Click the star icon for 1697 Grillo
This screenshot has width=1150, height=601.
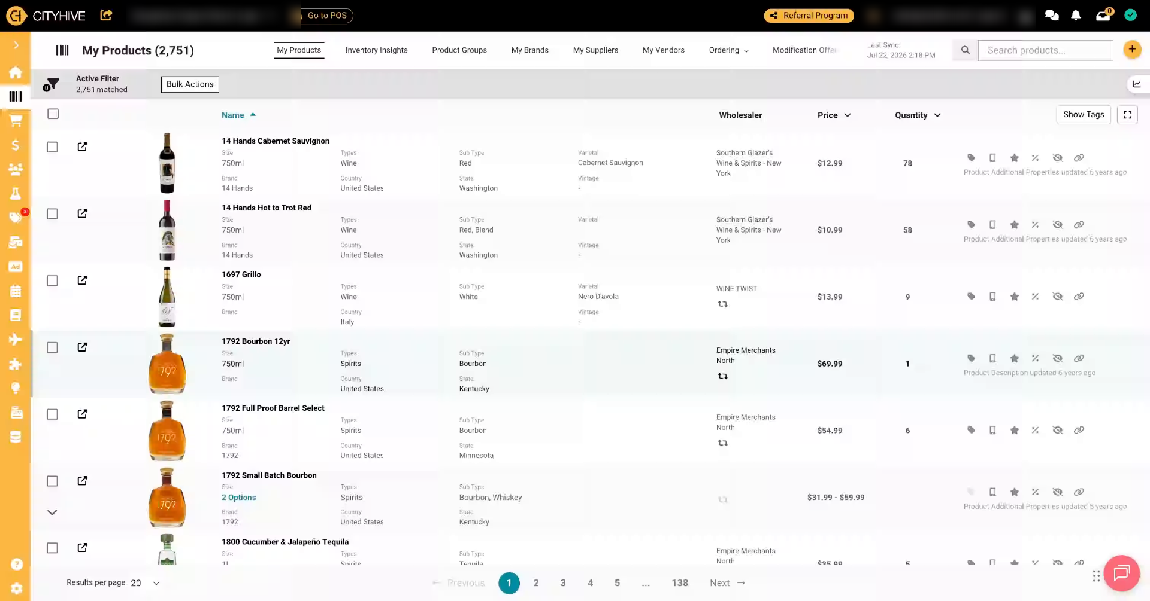(1014, 297)
